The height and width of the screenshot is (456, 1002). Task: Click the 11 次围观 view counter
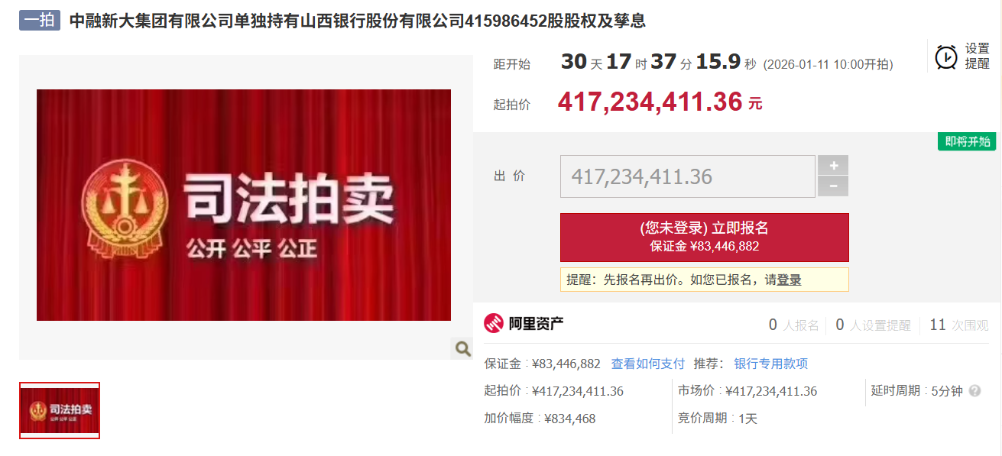tap(958, 325)
